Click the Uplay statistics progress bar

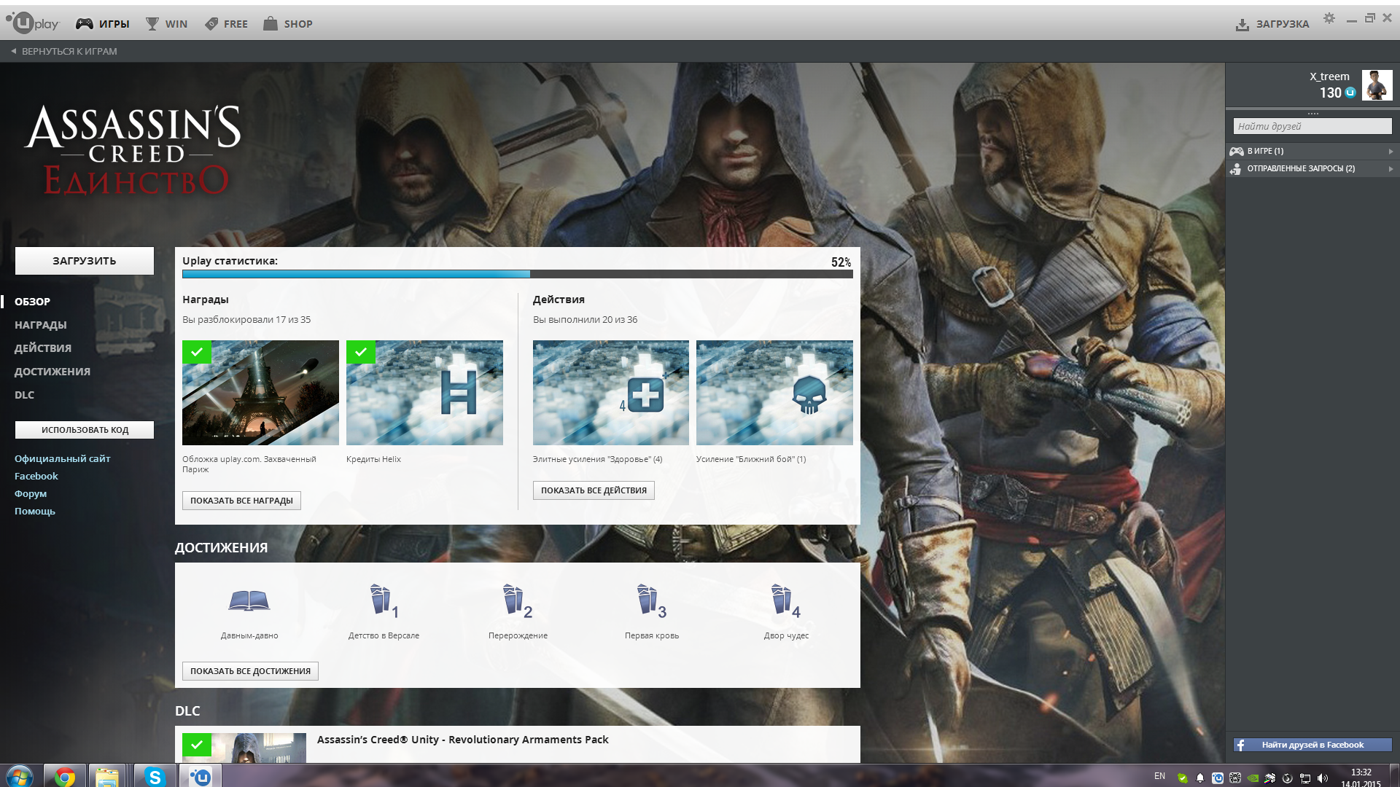(517, 275)
